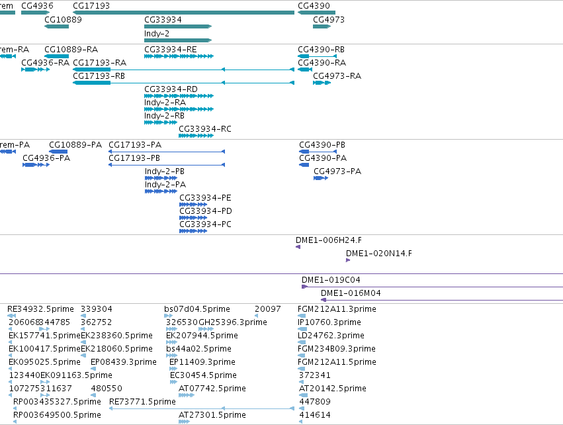Select the Indy-2-PA protein label
The height and width of the screenshot is (425, 563).
[165, 185]
